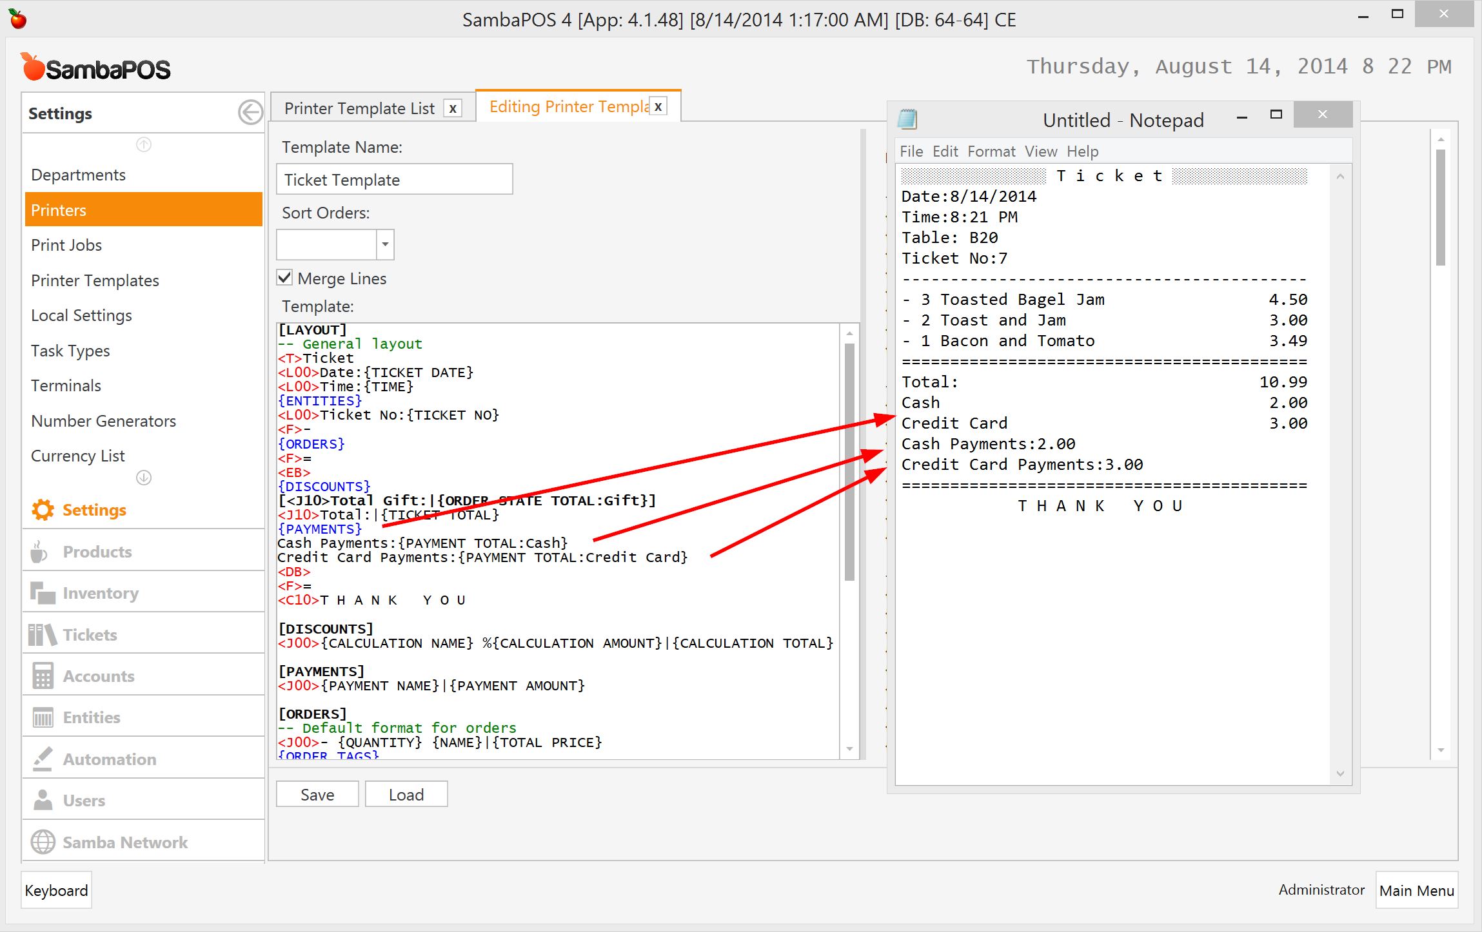Open the Users section label
This screenshot has height=932, width=1482.
pos(84,801)
